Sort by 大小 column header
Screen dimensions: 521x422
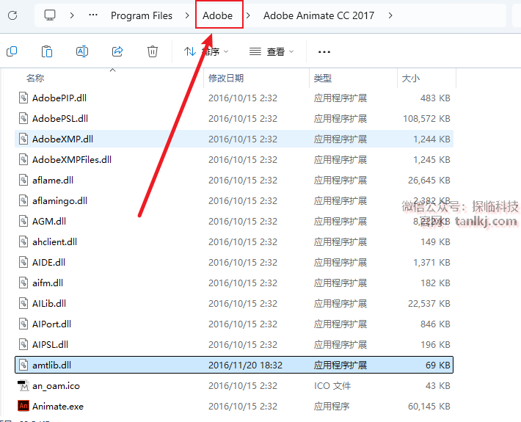tap(411, 79)
